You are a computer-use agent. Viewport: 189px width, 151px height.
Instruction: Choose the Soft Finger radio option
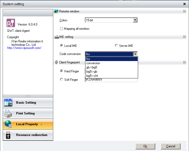(62, 79)
